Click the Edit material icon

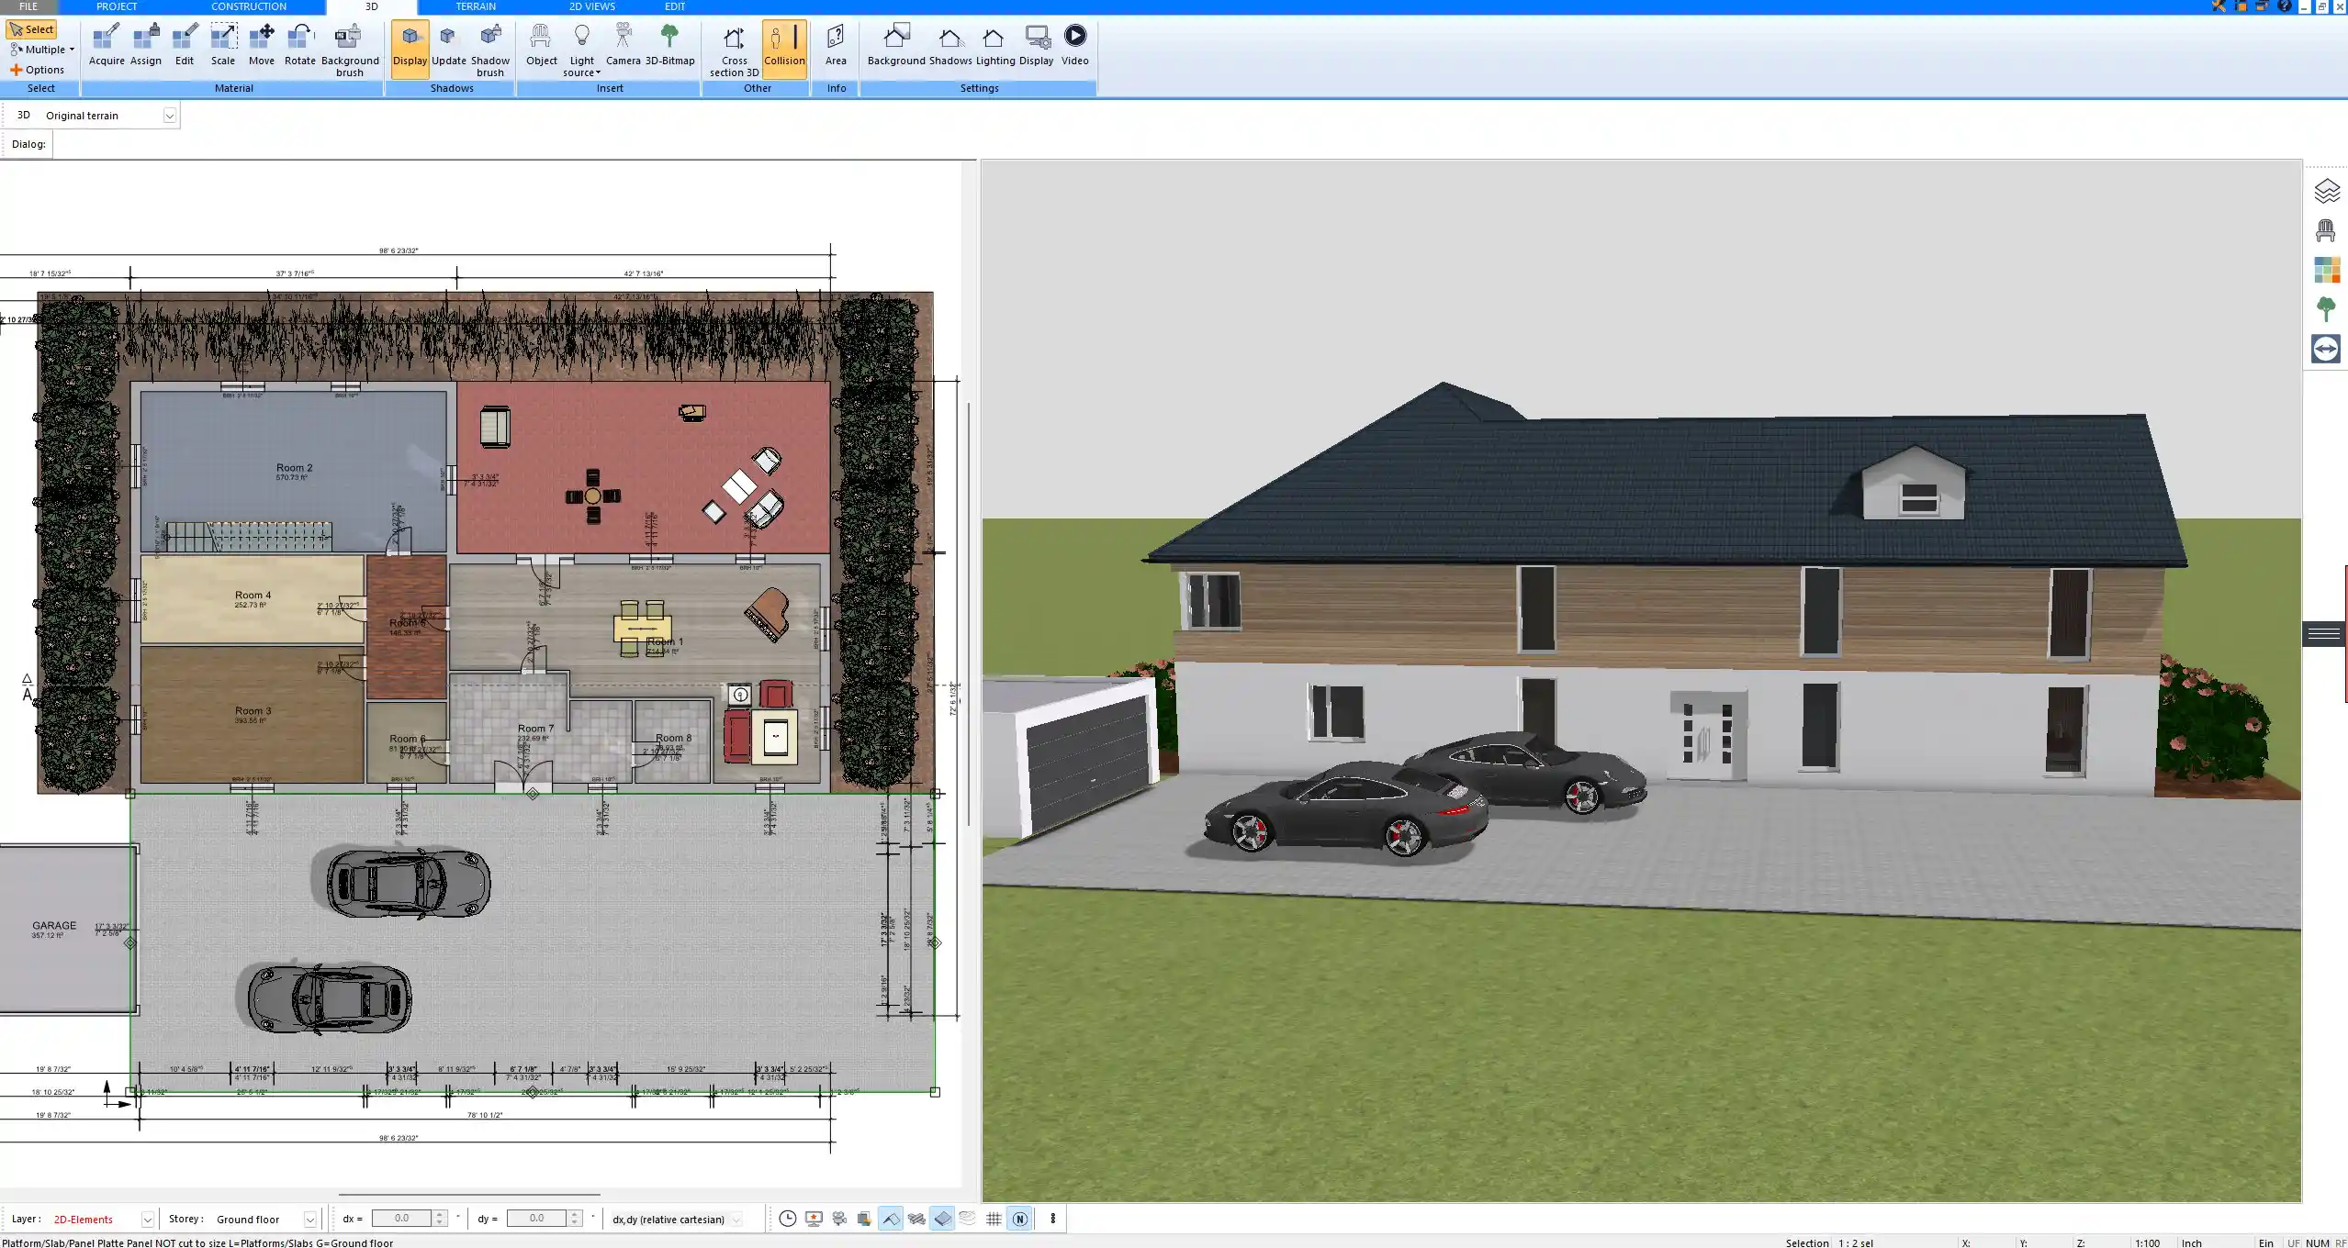[185, 46]
